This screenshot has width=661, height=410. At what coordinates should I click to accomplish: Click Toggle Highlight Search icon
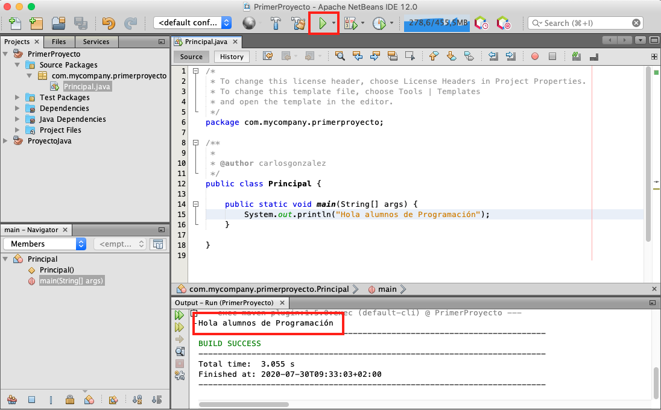click(392, 56)
